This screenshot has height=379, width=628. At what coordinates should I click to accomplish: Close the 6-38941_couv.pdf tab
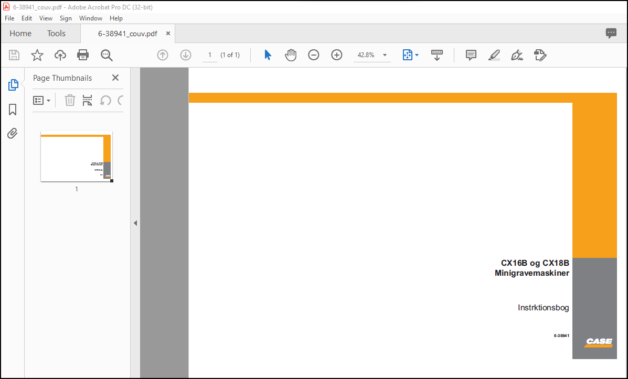point(168,34)
